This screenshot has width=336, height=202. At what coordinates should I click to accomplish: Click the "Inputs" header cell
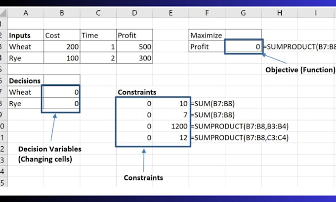(26, 35)
